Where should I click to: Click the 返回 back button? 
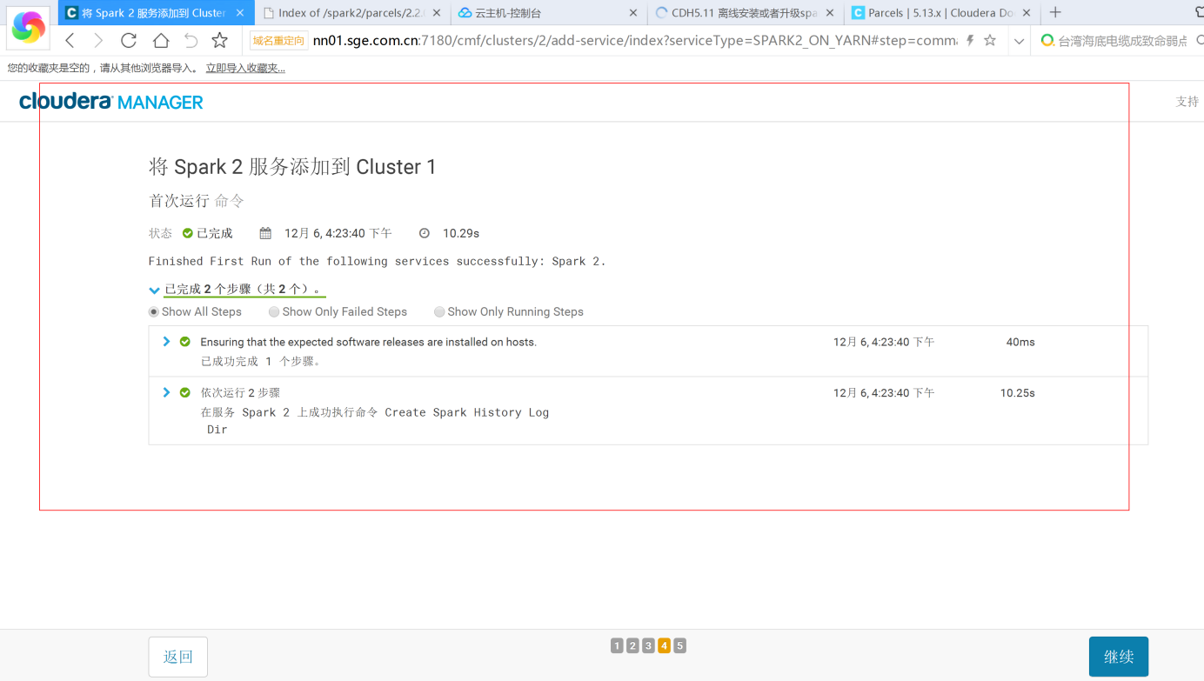[178, 657]
